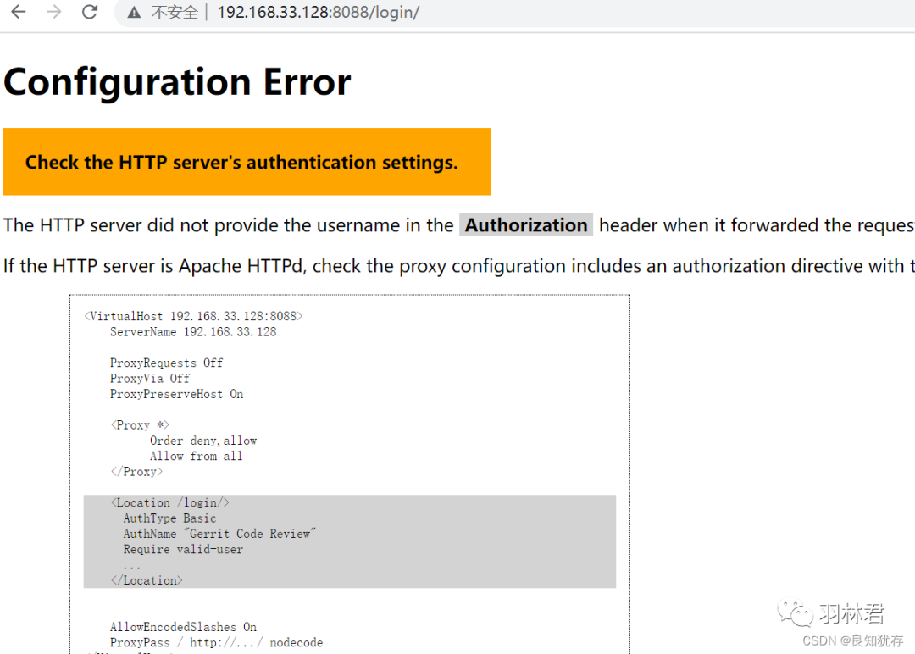915x654 pixels.
Task: Click the ServerName 192.168.33.128 line
Action: point(193,332)
